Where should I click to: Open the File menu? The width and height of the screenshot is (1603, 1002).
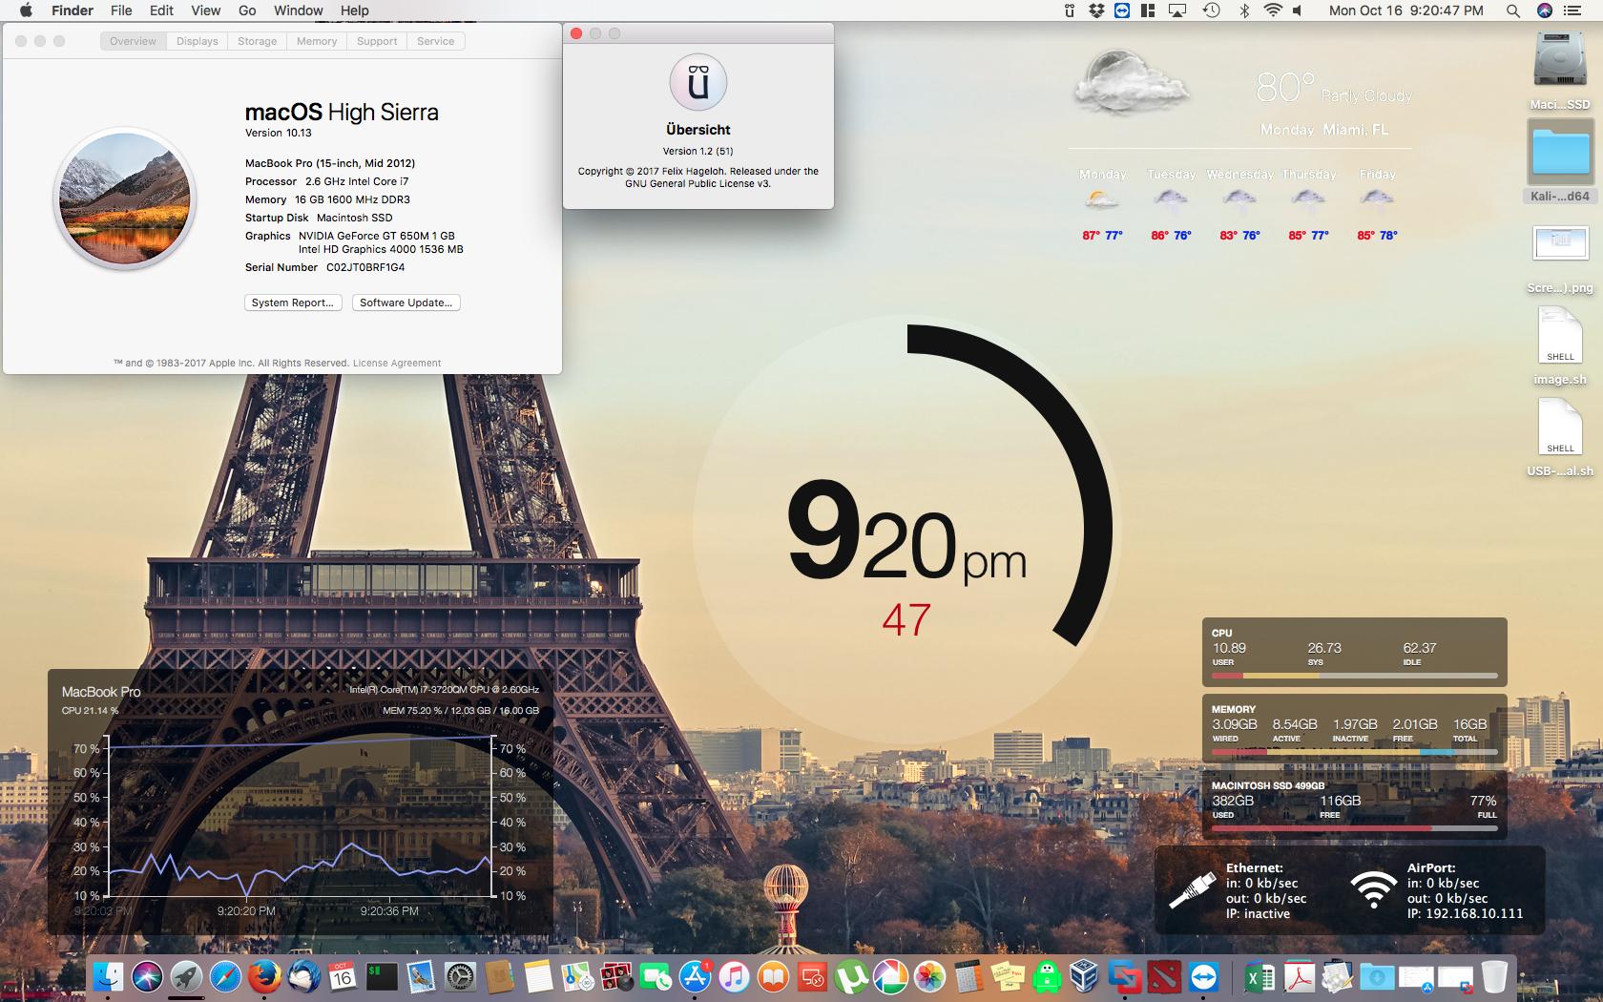pyautogui.click(x=121, y=10)
